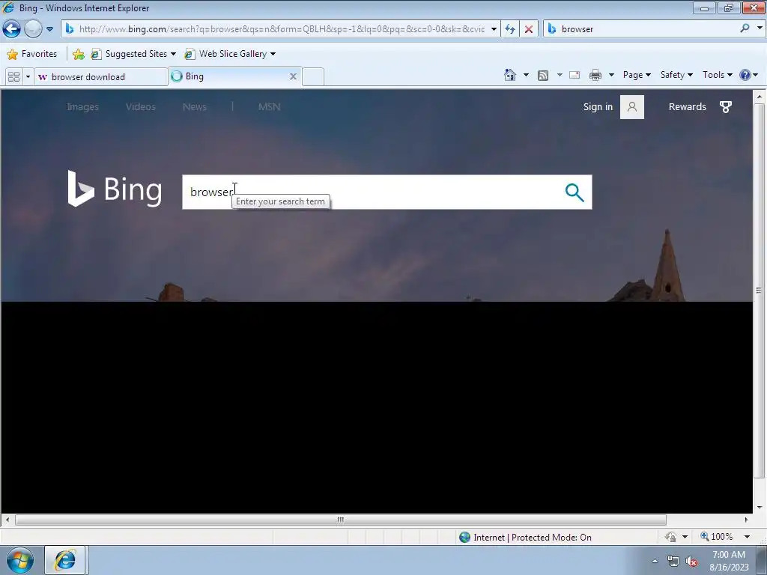Click the horizontal scrollbar thumb

point(341,520)
